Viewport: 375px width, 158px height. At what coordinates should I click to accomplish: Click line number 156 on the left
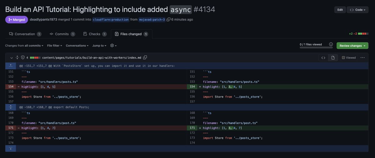click(11, 97)
